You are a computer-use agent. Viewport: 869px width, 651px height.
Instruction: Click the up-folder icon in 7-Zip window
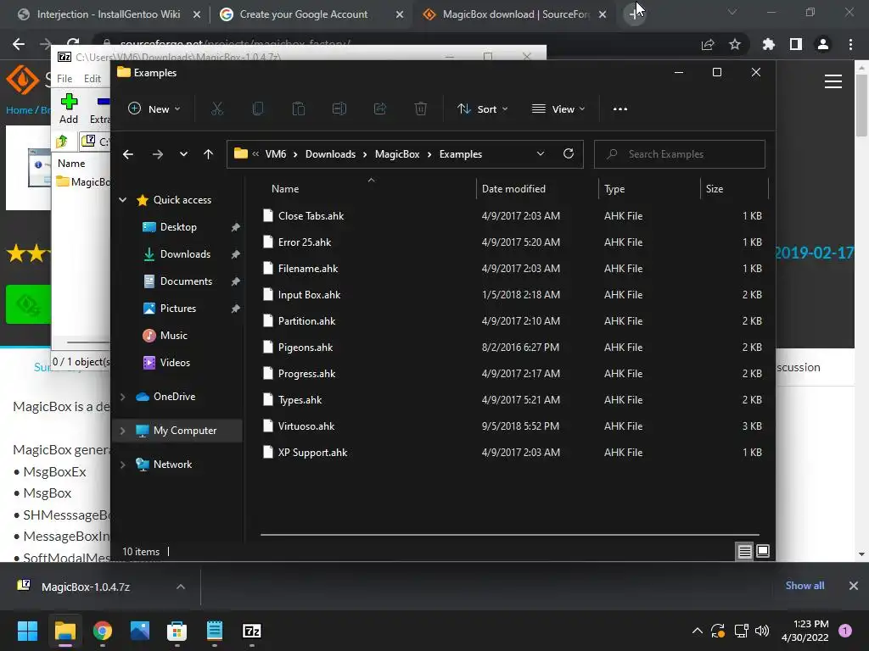pyautogui.click(x=61, y=142)
